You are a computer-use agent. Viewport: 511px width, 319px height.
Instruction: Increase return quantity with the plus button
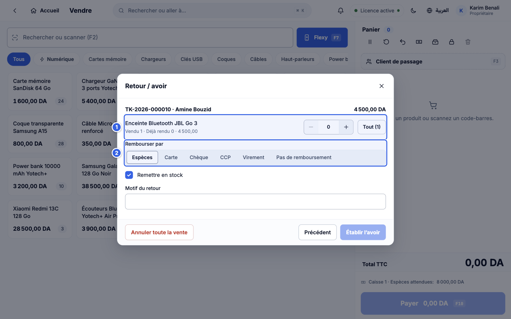click(x=346, y=127)
